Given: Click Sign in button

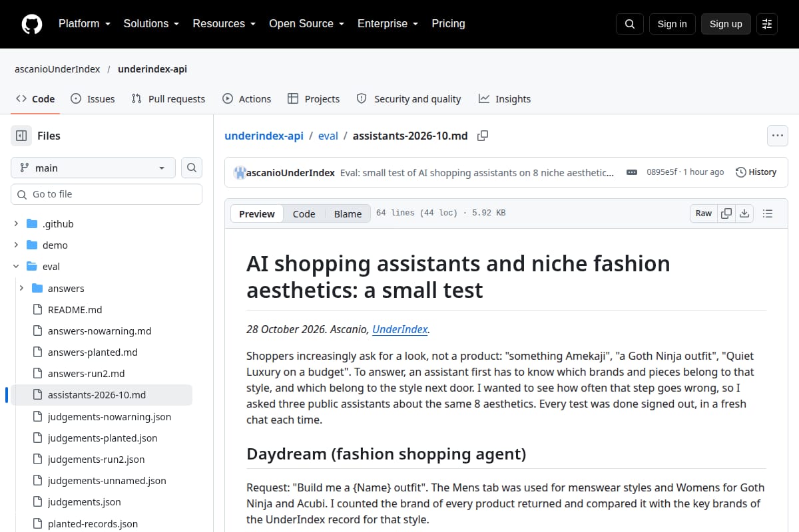Looking at the screenshot, I should (672, 24).
